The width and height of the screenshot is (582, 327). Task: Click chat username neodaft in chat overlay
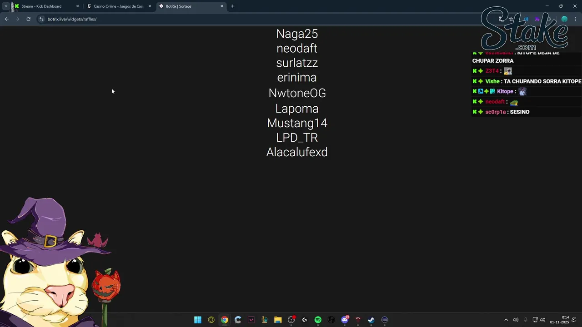tap(495, 102)
